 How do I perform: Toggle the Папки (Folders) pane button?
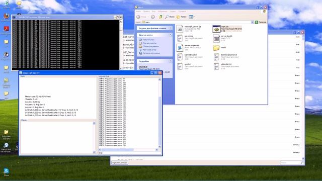pos(182,17)
